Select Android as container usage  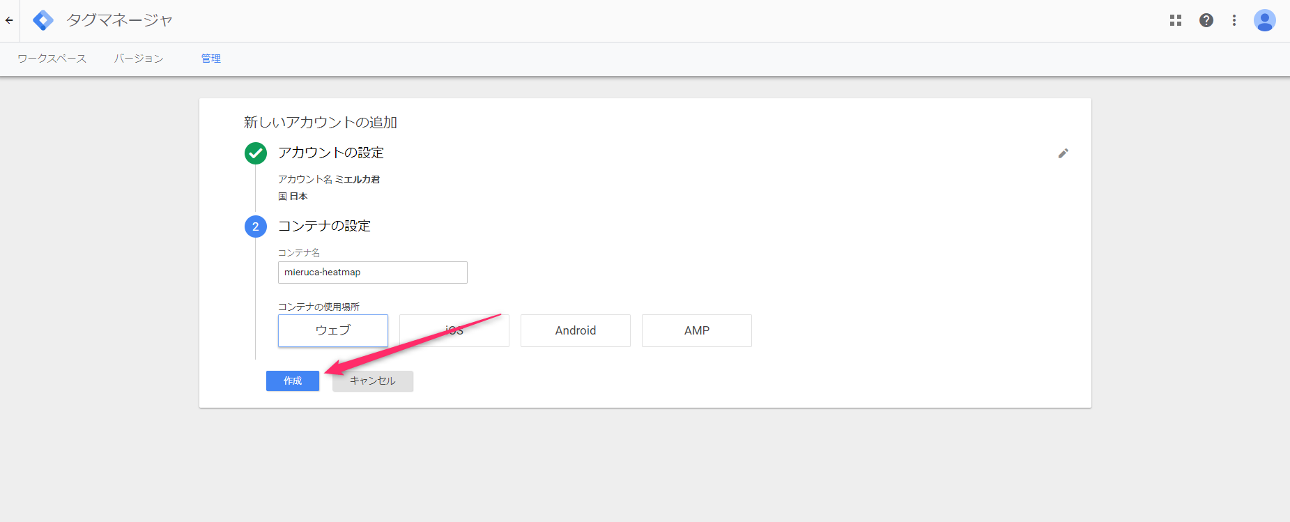(x=576, y=330)
